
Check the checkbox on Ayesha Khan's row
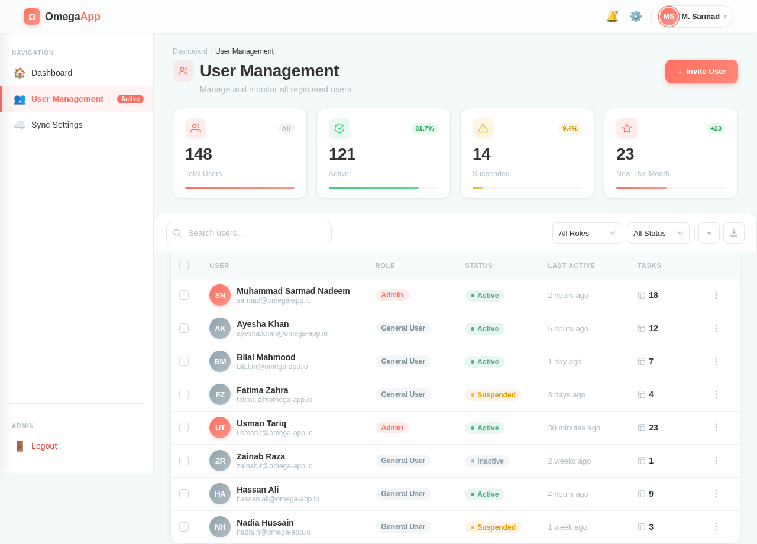pos(183,328)
